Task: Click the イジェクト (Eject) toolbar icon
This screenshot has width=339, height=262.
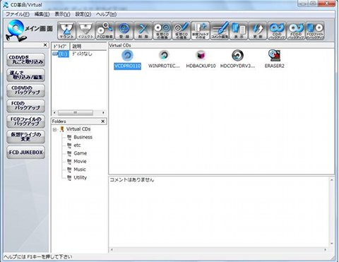Action: click(x=85, y=30)
